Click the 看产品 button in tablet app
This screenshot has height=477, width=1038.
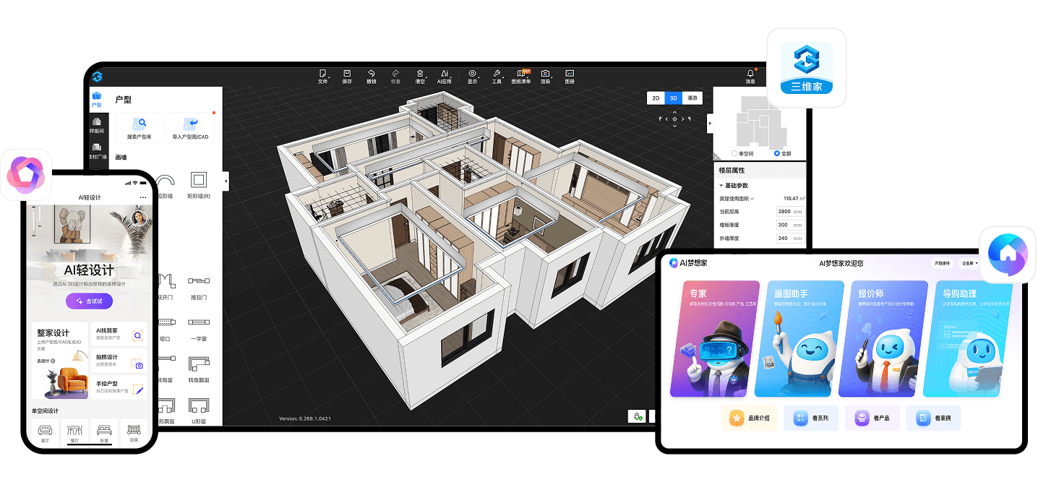tap(872, 418)
